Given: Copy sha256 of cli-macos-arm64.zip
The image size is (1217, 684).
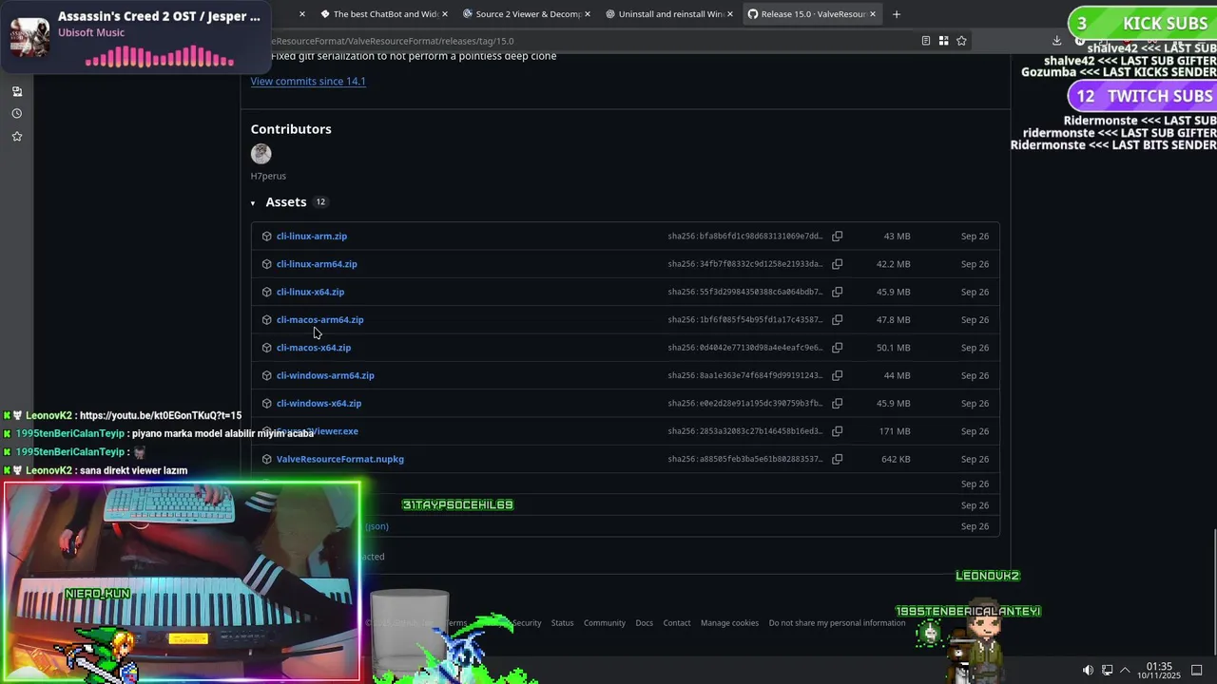Looking at the screenshot, I should 837,319.
